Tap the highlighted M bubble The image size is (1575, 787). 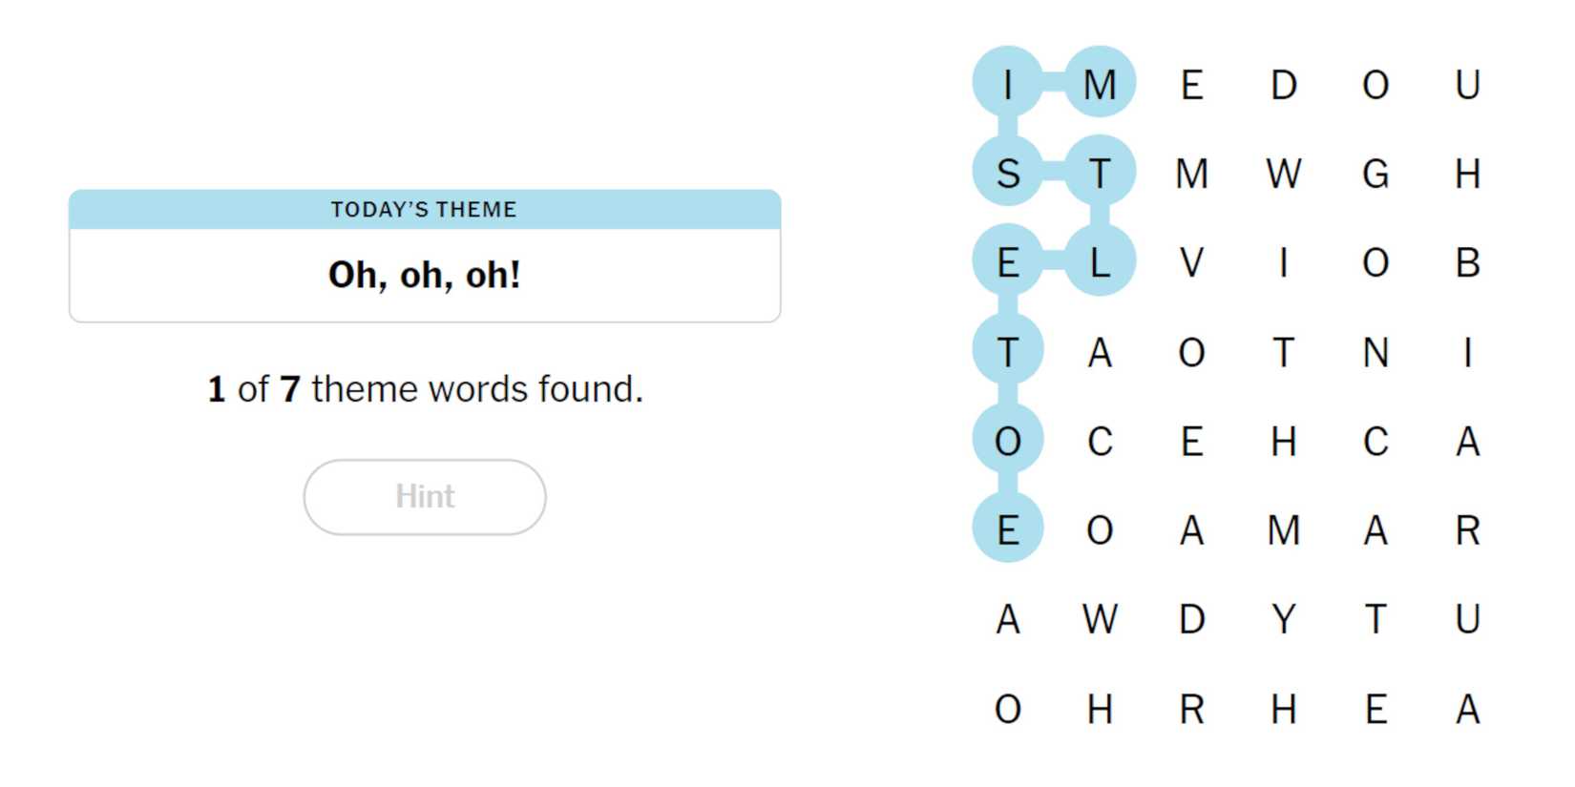click(1100, 85)
